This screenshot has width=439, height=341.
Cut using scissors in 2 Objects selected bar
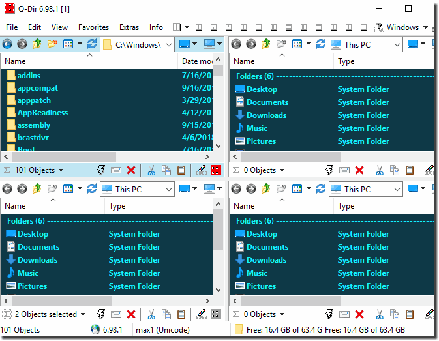click(151, 314)
